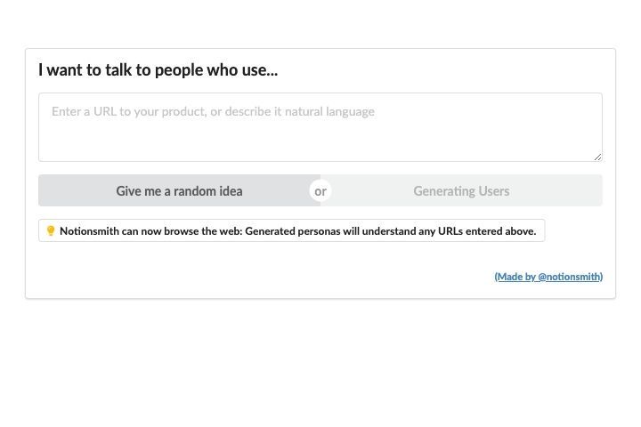Click the Notionsmith web browsing notice banner
The image size is (641, 427).
coord(292,231)
